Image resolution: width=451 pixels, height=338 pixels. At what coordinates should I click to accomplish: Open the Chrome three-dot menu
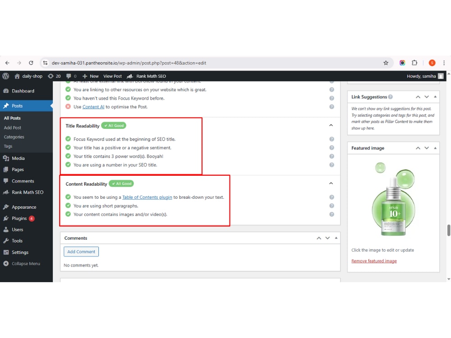pos(444,63)
